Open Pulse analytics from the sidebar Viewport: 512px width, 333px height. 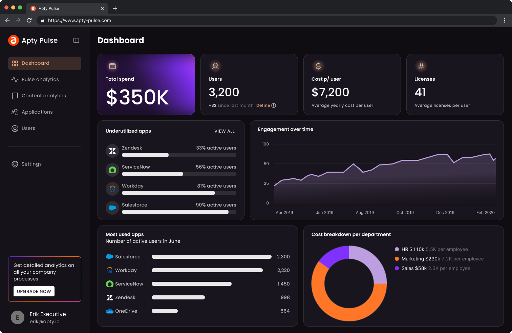coord(40,79)
